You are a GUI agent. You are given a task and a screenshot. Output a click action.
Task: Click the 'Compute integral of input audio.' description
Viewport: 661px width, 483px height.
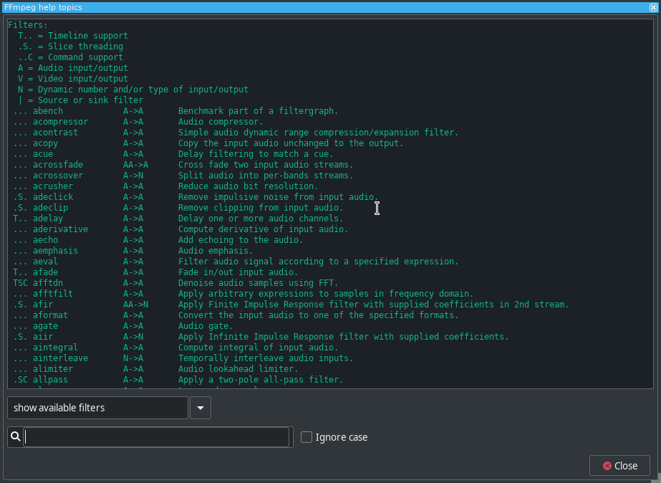(259, 348)
